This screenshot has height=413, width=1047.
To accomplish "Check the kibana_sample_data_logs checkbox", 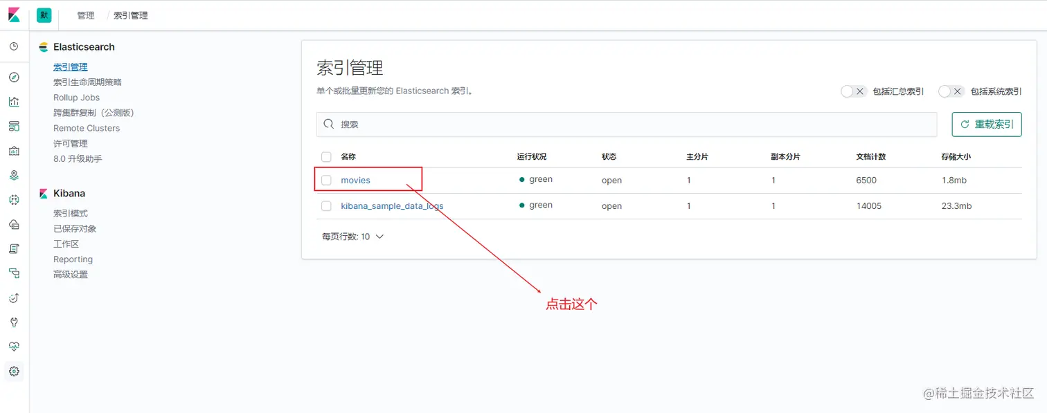I will (x=326, y=206).
